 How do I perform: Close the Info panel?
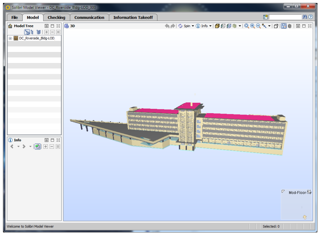pos(58,140)
